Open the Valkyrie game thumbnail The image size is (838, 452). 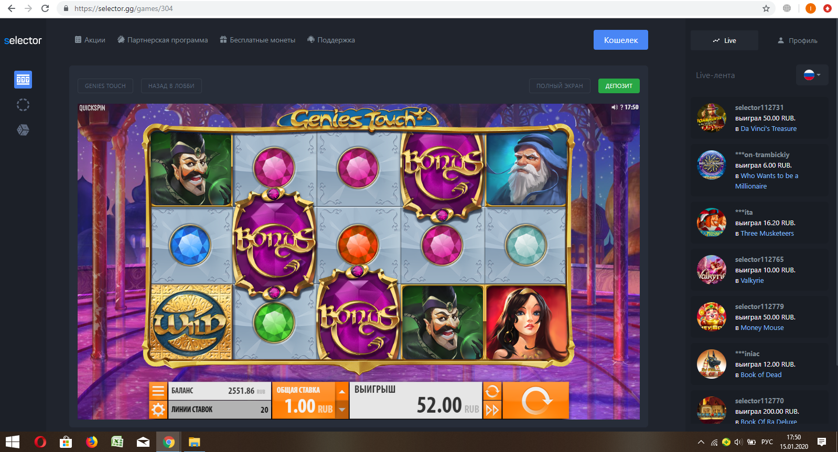(712, 270)
